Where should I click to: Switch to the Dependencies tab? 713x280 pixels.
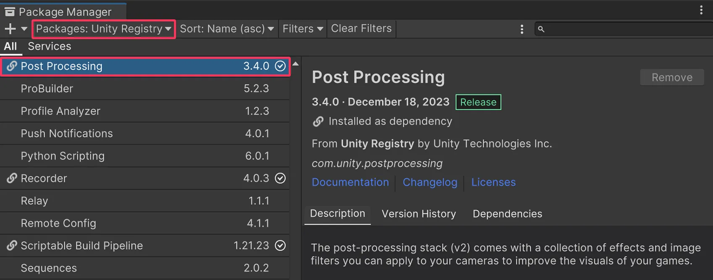click(507, 214)
